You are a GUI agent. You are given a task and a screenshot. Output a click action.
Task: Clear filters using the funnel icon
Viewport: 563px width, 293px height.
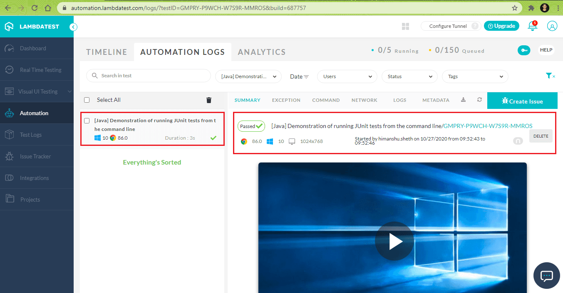coord(550,76)
